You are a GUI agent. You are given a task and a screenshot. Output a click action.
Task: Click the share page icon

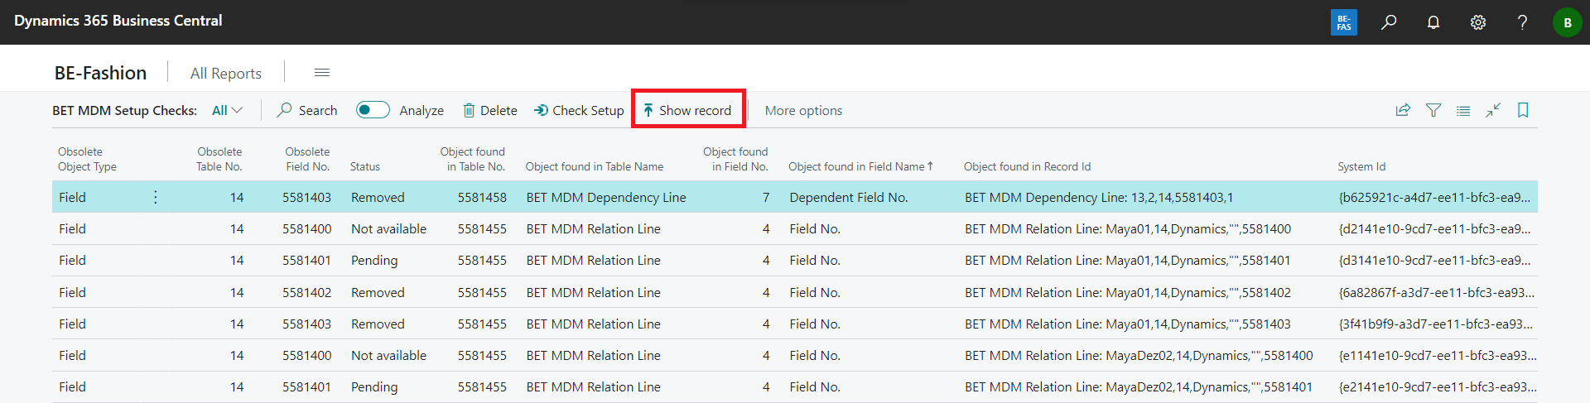coord(1403,110)
